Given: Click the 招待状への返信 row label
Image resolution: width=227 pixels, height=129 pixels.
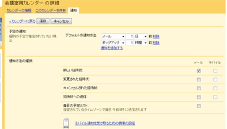Looking at the screenshot, I should [x=75, y=97].
